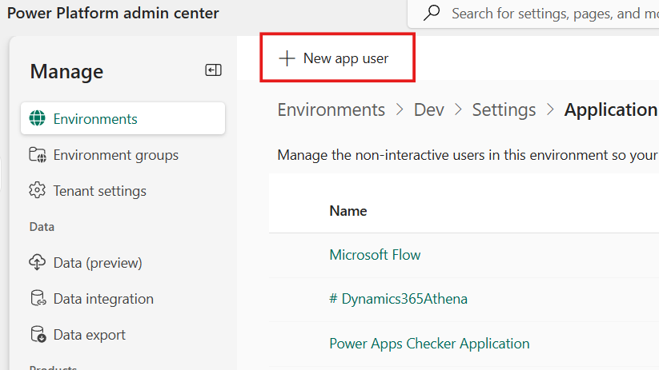Click the Data export database icon
This screenshot has height=370, width=659.
(38, 334)
